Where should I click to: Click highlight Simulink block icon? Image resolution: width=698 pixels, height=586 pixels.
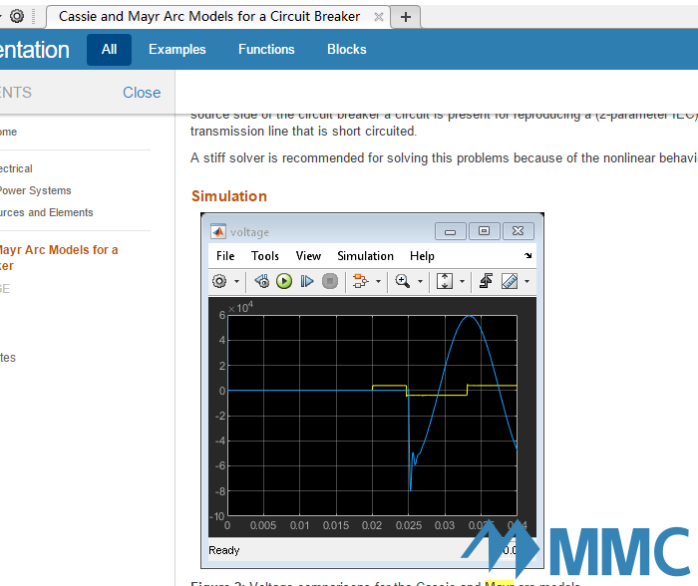click(x=360, y=281)
